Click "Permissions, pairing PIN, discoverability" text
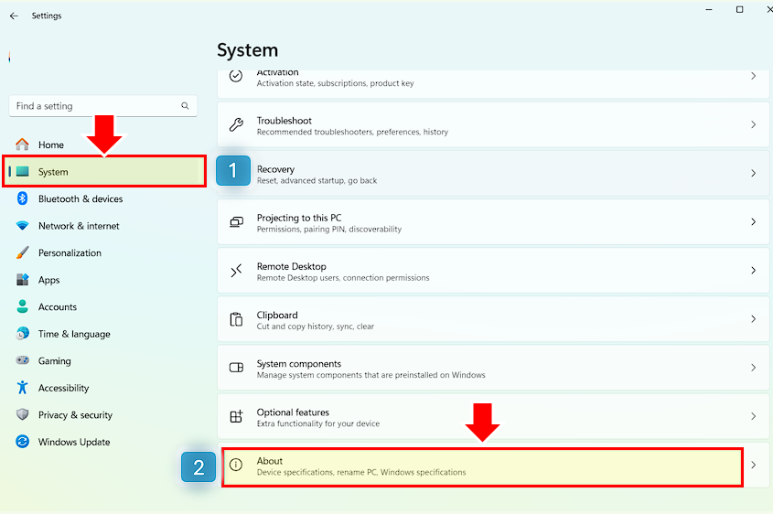Screen dimensions: 773x514 point(328,230)
